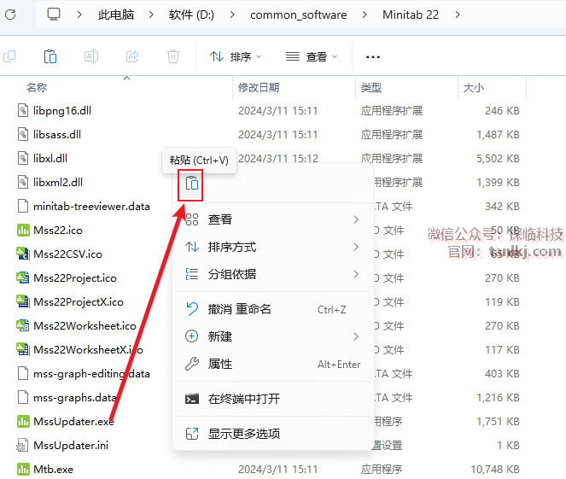566x479 pixels.
Task: Expand chevron after 软件 (D:) in breadcrumb
Action: (x=232, y=15)
